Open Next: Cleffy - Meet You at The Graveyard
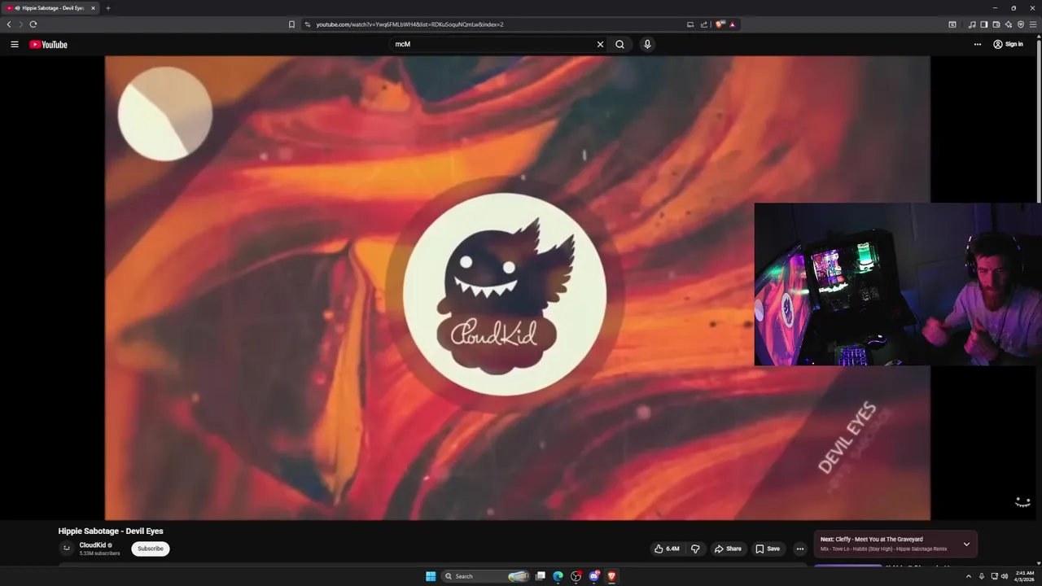Viewport: 1042px width, 586px height. click(871, 540)
